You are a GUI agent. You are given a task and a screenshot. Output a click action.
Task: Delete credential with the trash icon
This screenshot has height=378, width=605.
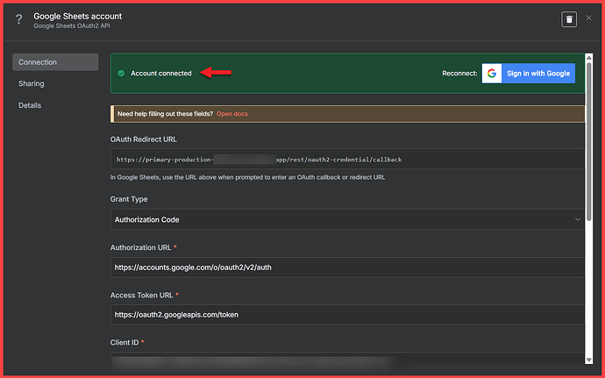coord(569,19)
